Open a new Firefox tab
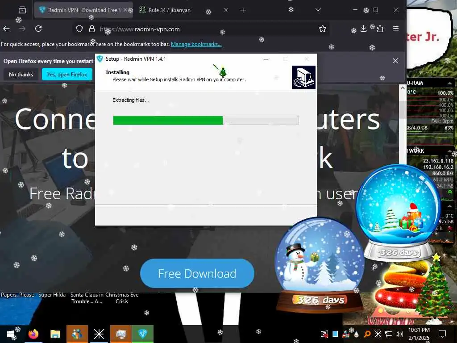Viewport: 457px width, 343px height. 243,10
